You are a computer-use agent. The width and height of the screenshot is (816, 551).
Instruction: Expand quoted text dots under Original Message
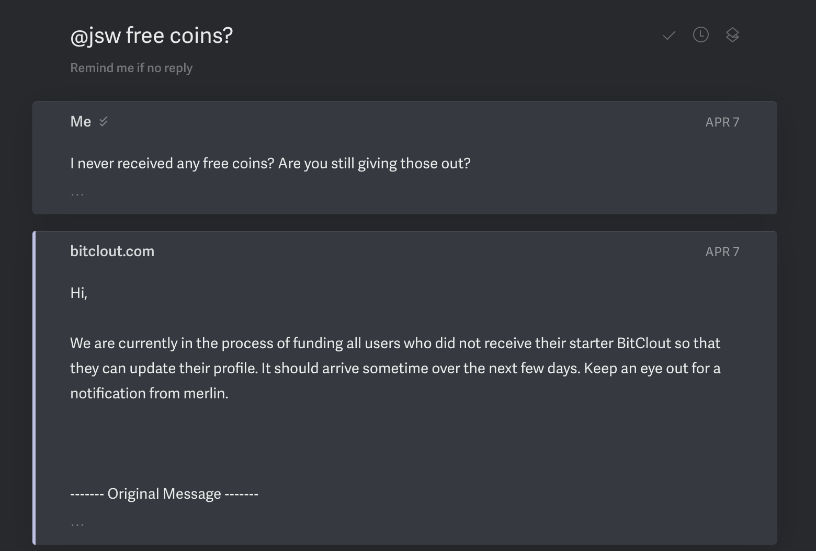(77, 524)
